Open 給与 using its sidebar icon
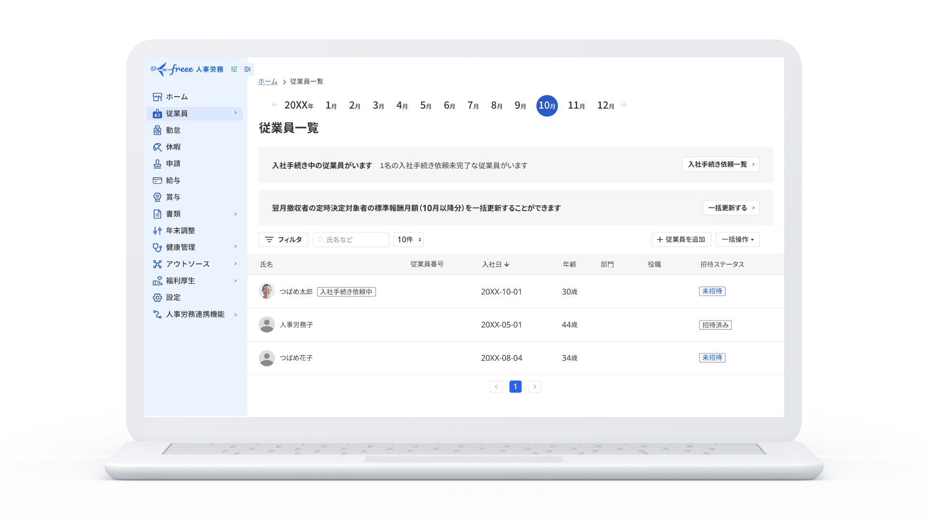Screen dimensions: 928x522 [x=157, y=180]
